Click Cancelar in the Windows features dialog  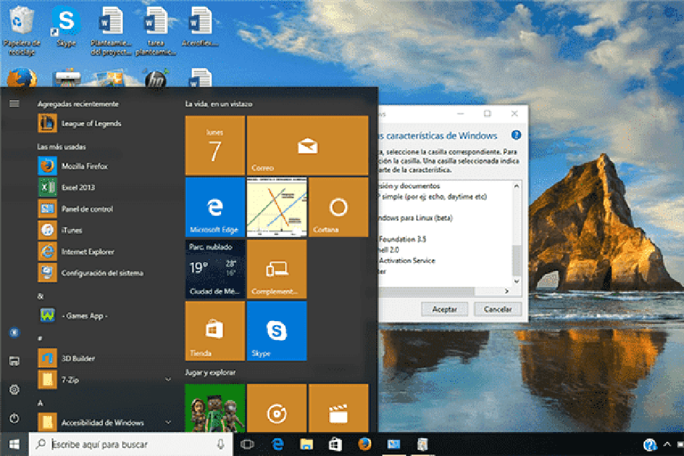497,308
